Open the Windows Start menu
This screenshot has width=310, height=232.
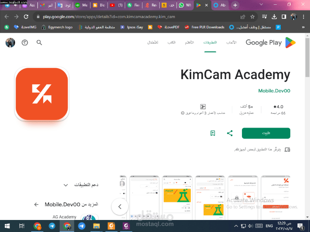click(7, 226)
